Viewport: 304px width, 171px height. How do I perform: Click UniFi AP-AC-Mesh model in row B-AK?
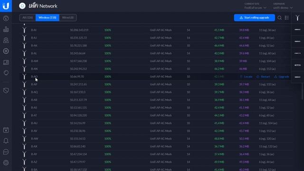(161, 46)
